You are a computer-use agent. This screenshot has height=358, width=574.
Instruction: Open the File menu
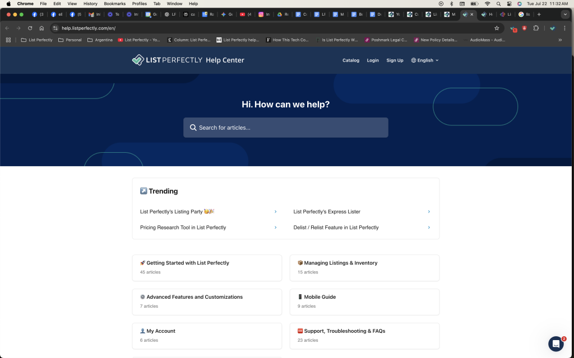coord(43,4)
